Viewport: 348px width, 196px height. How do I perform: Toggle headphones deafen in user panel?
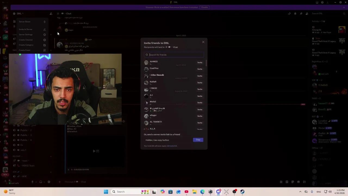click(x=41, y=182)
